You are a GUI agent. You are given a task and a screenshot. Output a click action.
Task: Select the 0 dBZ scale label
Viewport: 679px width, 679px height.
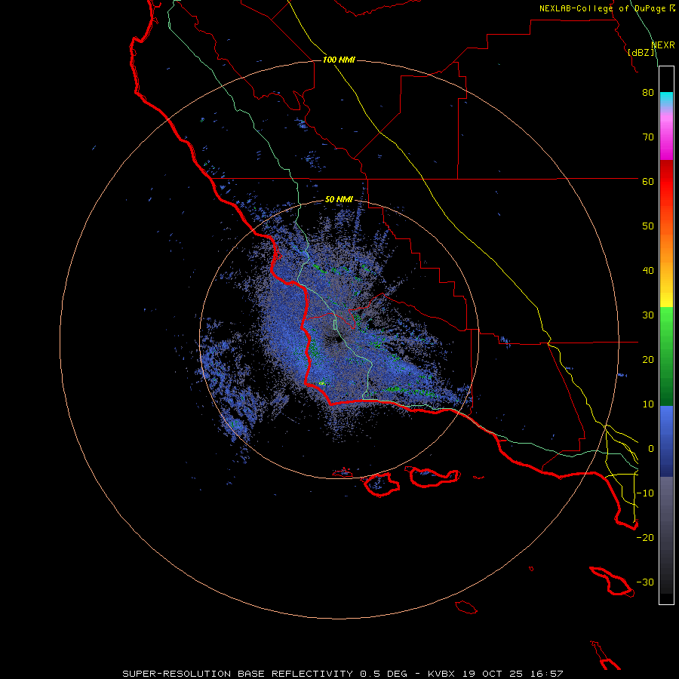[x=651, y=449]
